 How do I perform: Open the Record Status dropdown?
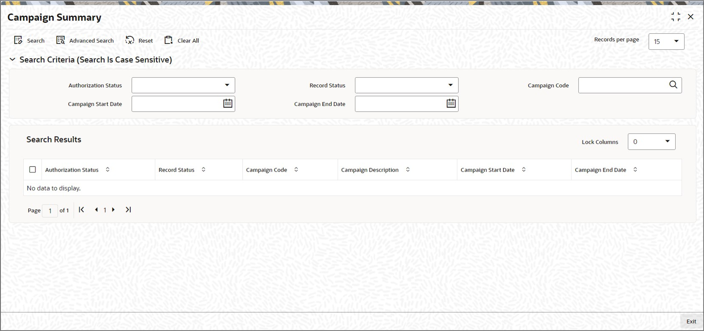point(406,85)
